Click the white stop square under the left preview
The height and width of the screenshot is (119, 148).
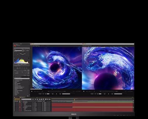(32, 91)
